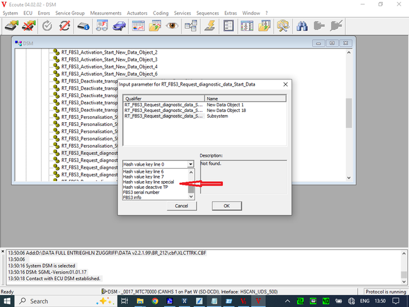This screenshot has height=307, width=409.
Task: Click the framed list sheet toolbar icon
Action: 229,26
